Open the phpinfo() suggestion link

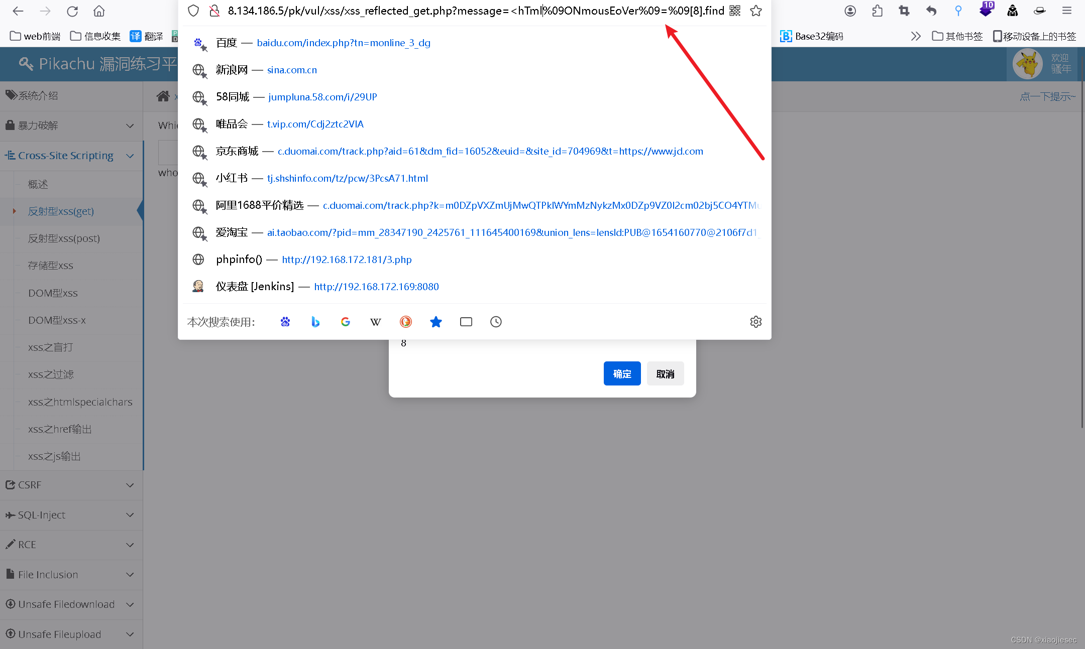[347, 259]
